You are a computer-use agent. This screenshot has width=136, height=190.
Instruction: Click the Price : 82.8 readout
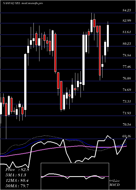tap(17, 170)
